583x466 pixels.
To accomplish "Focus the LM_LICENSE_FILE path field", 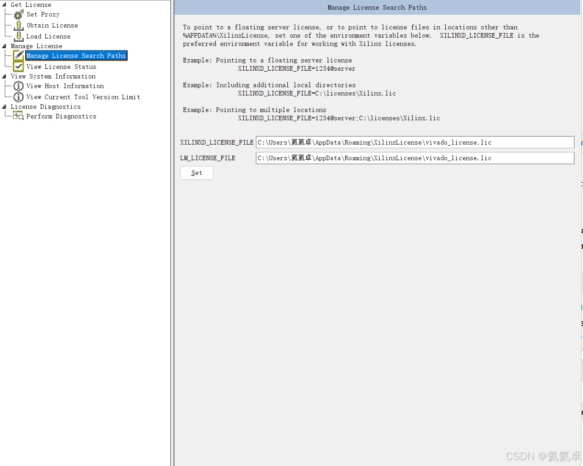I will (x=415, y=158).
